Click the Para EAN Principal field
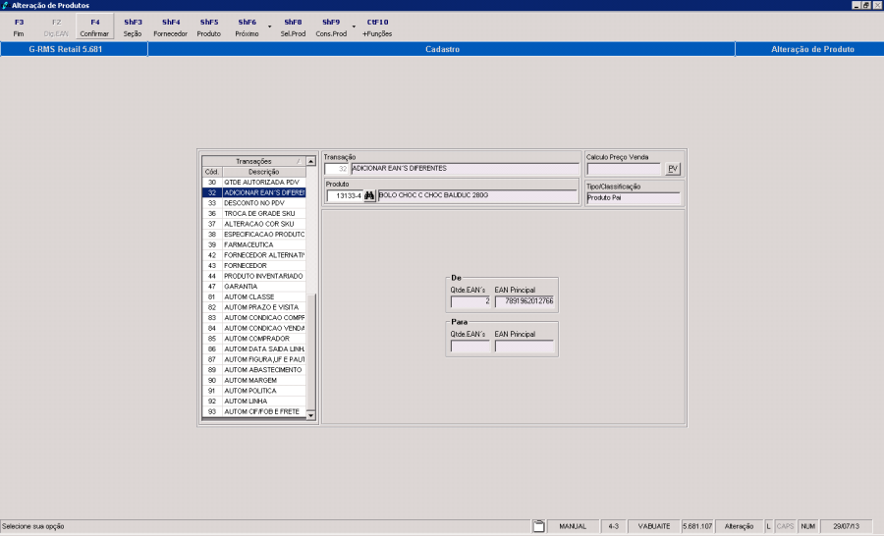This screenshot has width=884, height=536. click(x=525, y=347)
